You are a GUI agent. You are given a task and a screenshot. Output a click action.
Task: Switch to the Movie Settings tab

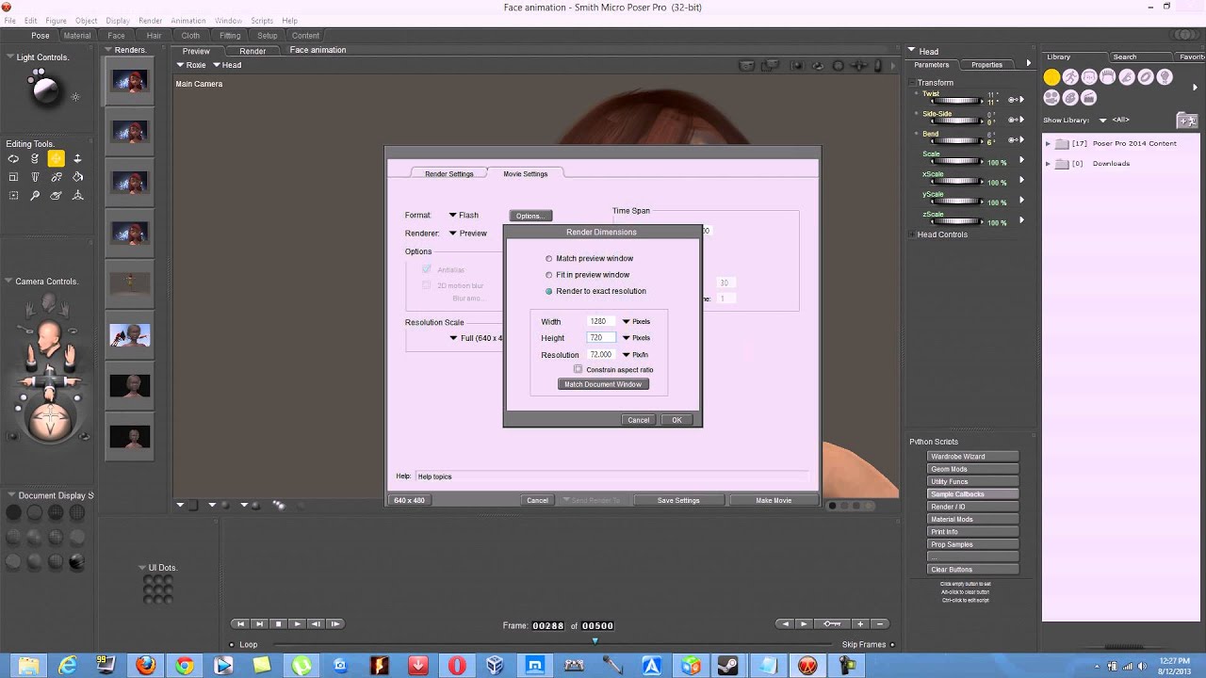[x=525, y=173]
